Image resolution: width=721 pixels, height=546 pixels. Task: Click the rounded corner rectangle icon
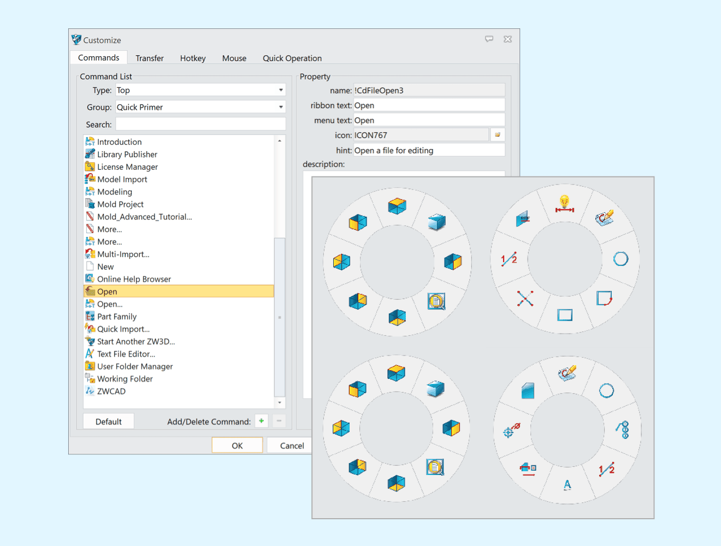click(x=604, y=298)
